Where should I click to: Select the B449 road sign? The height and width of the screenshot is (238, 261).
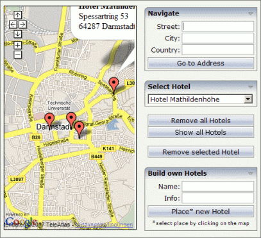point(97,157)
